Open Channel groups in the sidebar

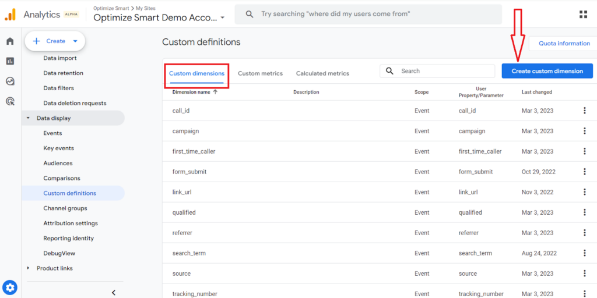coord(65,208)
